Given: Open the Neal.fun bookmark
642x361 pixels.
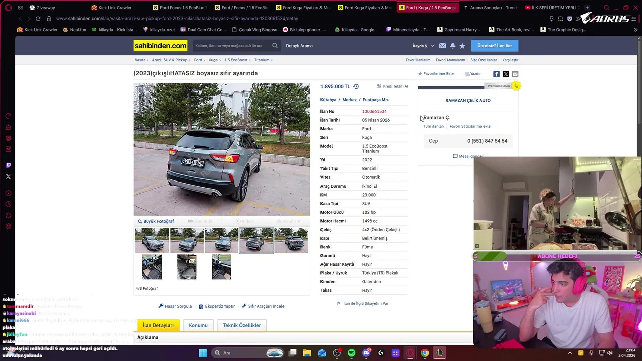Looking at the screenshot, I should [x=74, y=30].
